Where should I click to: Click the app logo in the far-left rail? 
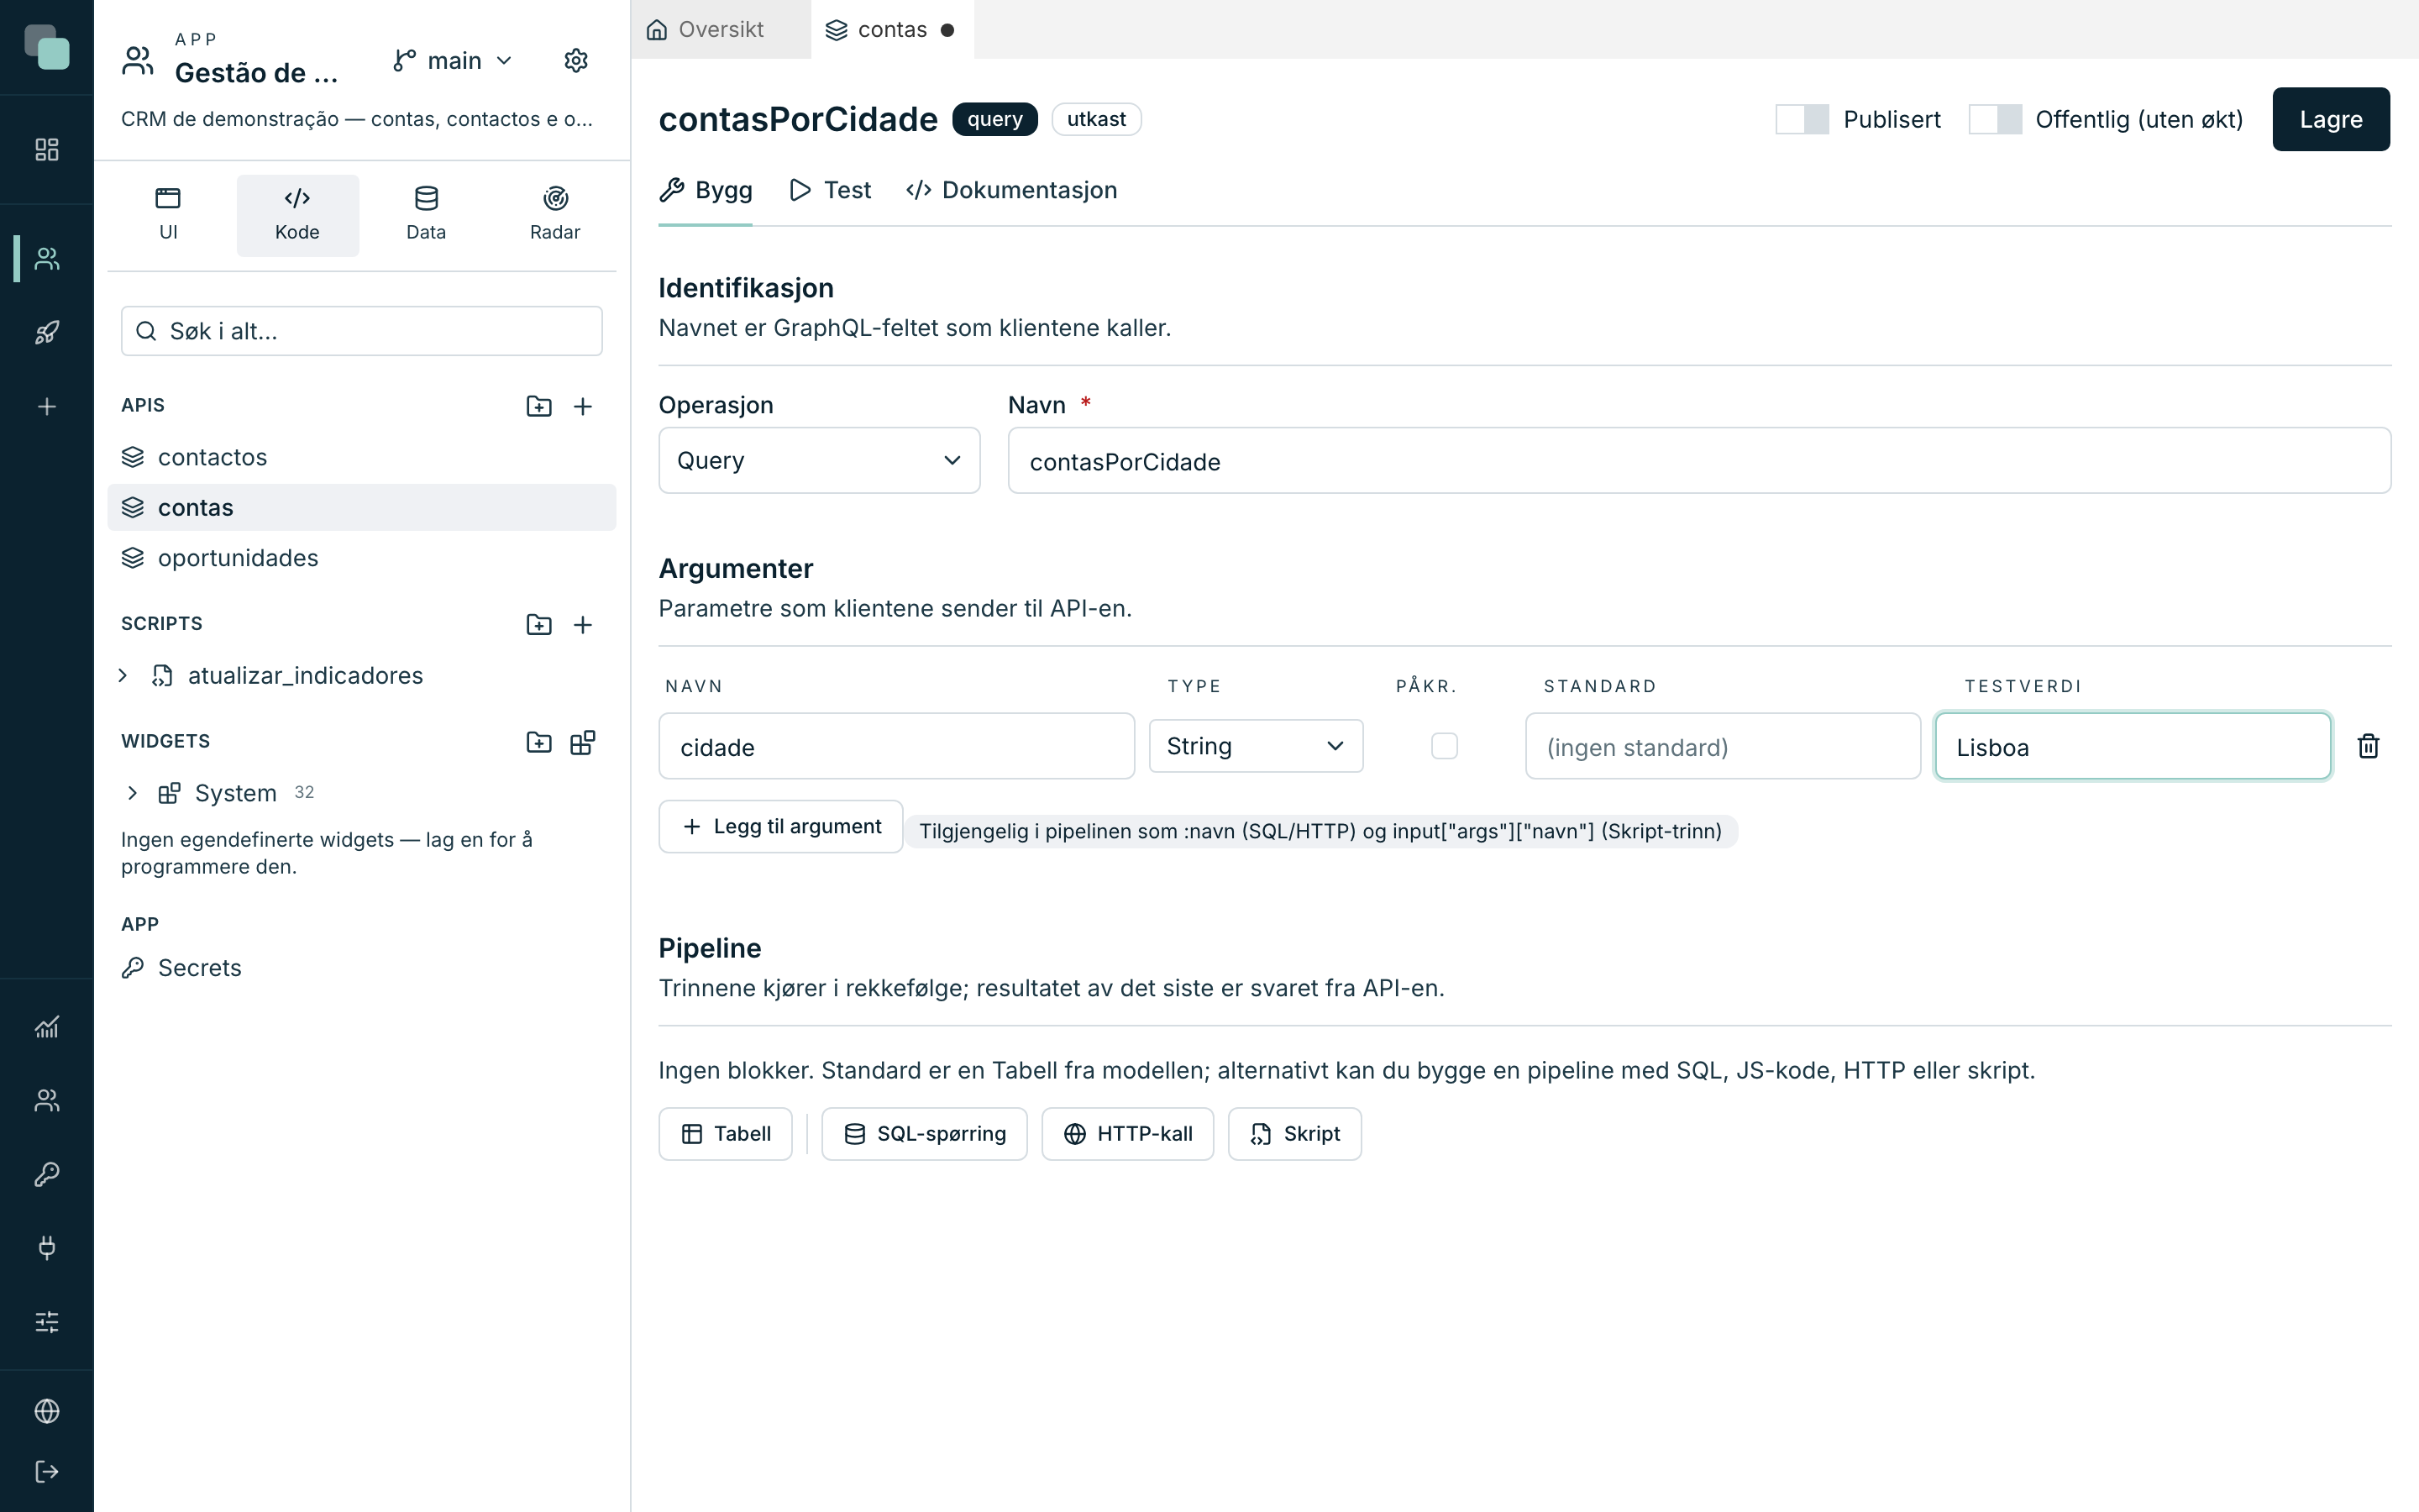click(x=47, y=47)
